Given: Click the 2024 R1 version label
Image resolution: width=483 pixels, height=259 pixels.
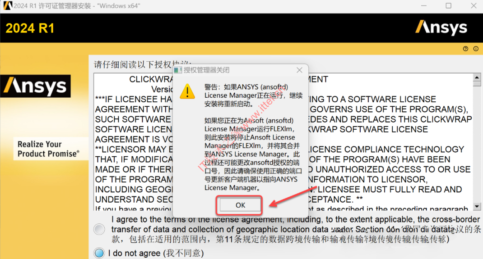Looking at the screenshot, I should (x=30, y=28).
